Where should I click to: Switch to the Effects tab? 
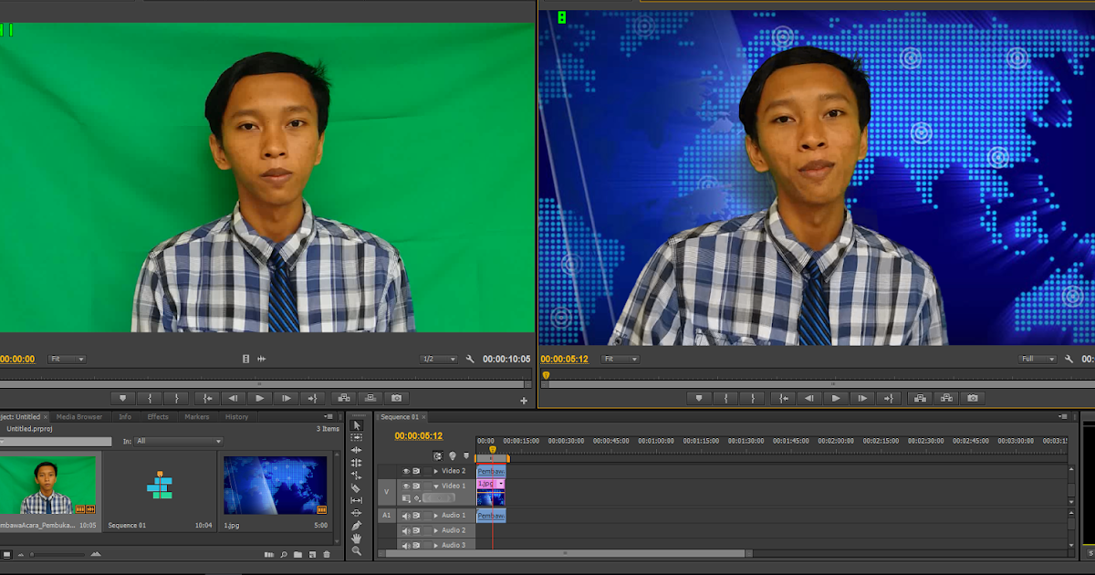point(158,417)
